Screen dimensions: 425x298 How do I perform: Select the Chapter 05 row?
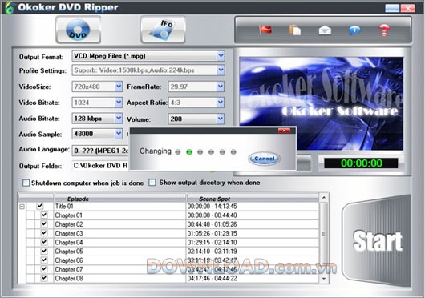[x=169, y=251]
